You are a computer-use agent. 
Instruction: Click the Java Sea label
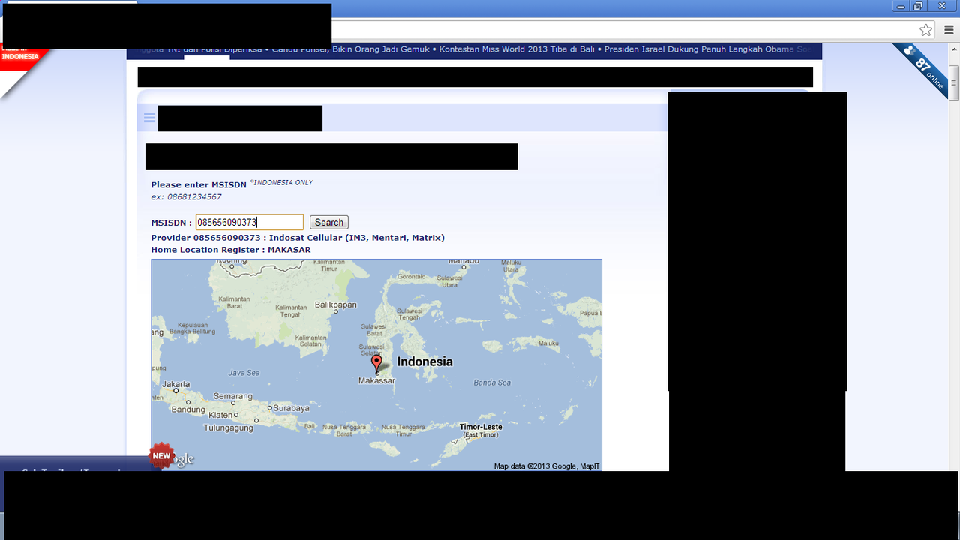coord(244,372)
